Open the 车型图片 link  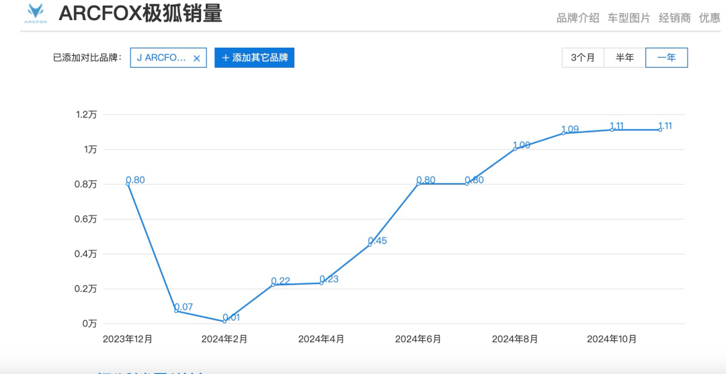pyautogui.click(x=629, y=18)
